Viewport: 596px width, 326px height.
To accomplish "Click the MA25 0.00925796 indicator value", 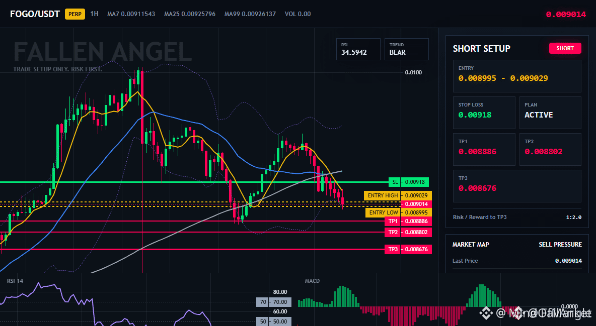I will (x=190, y=14).
